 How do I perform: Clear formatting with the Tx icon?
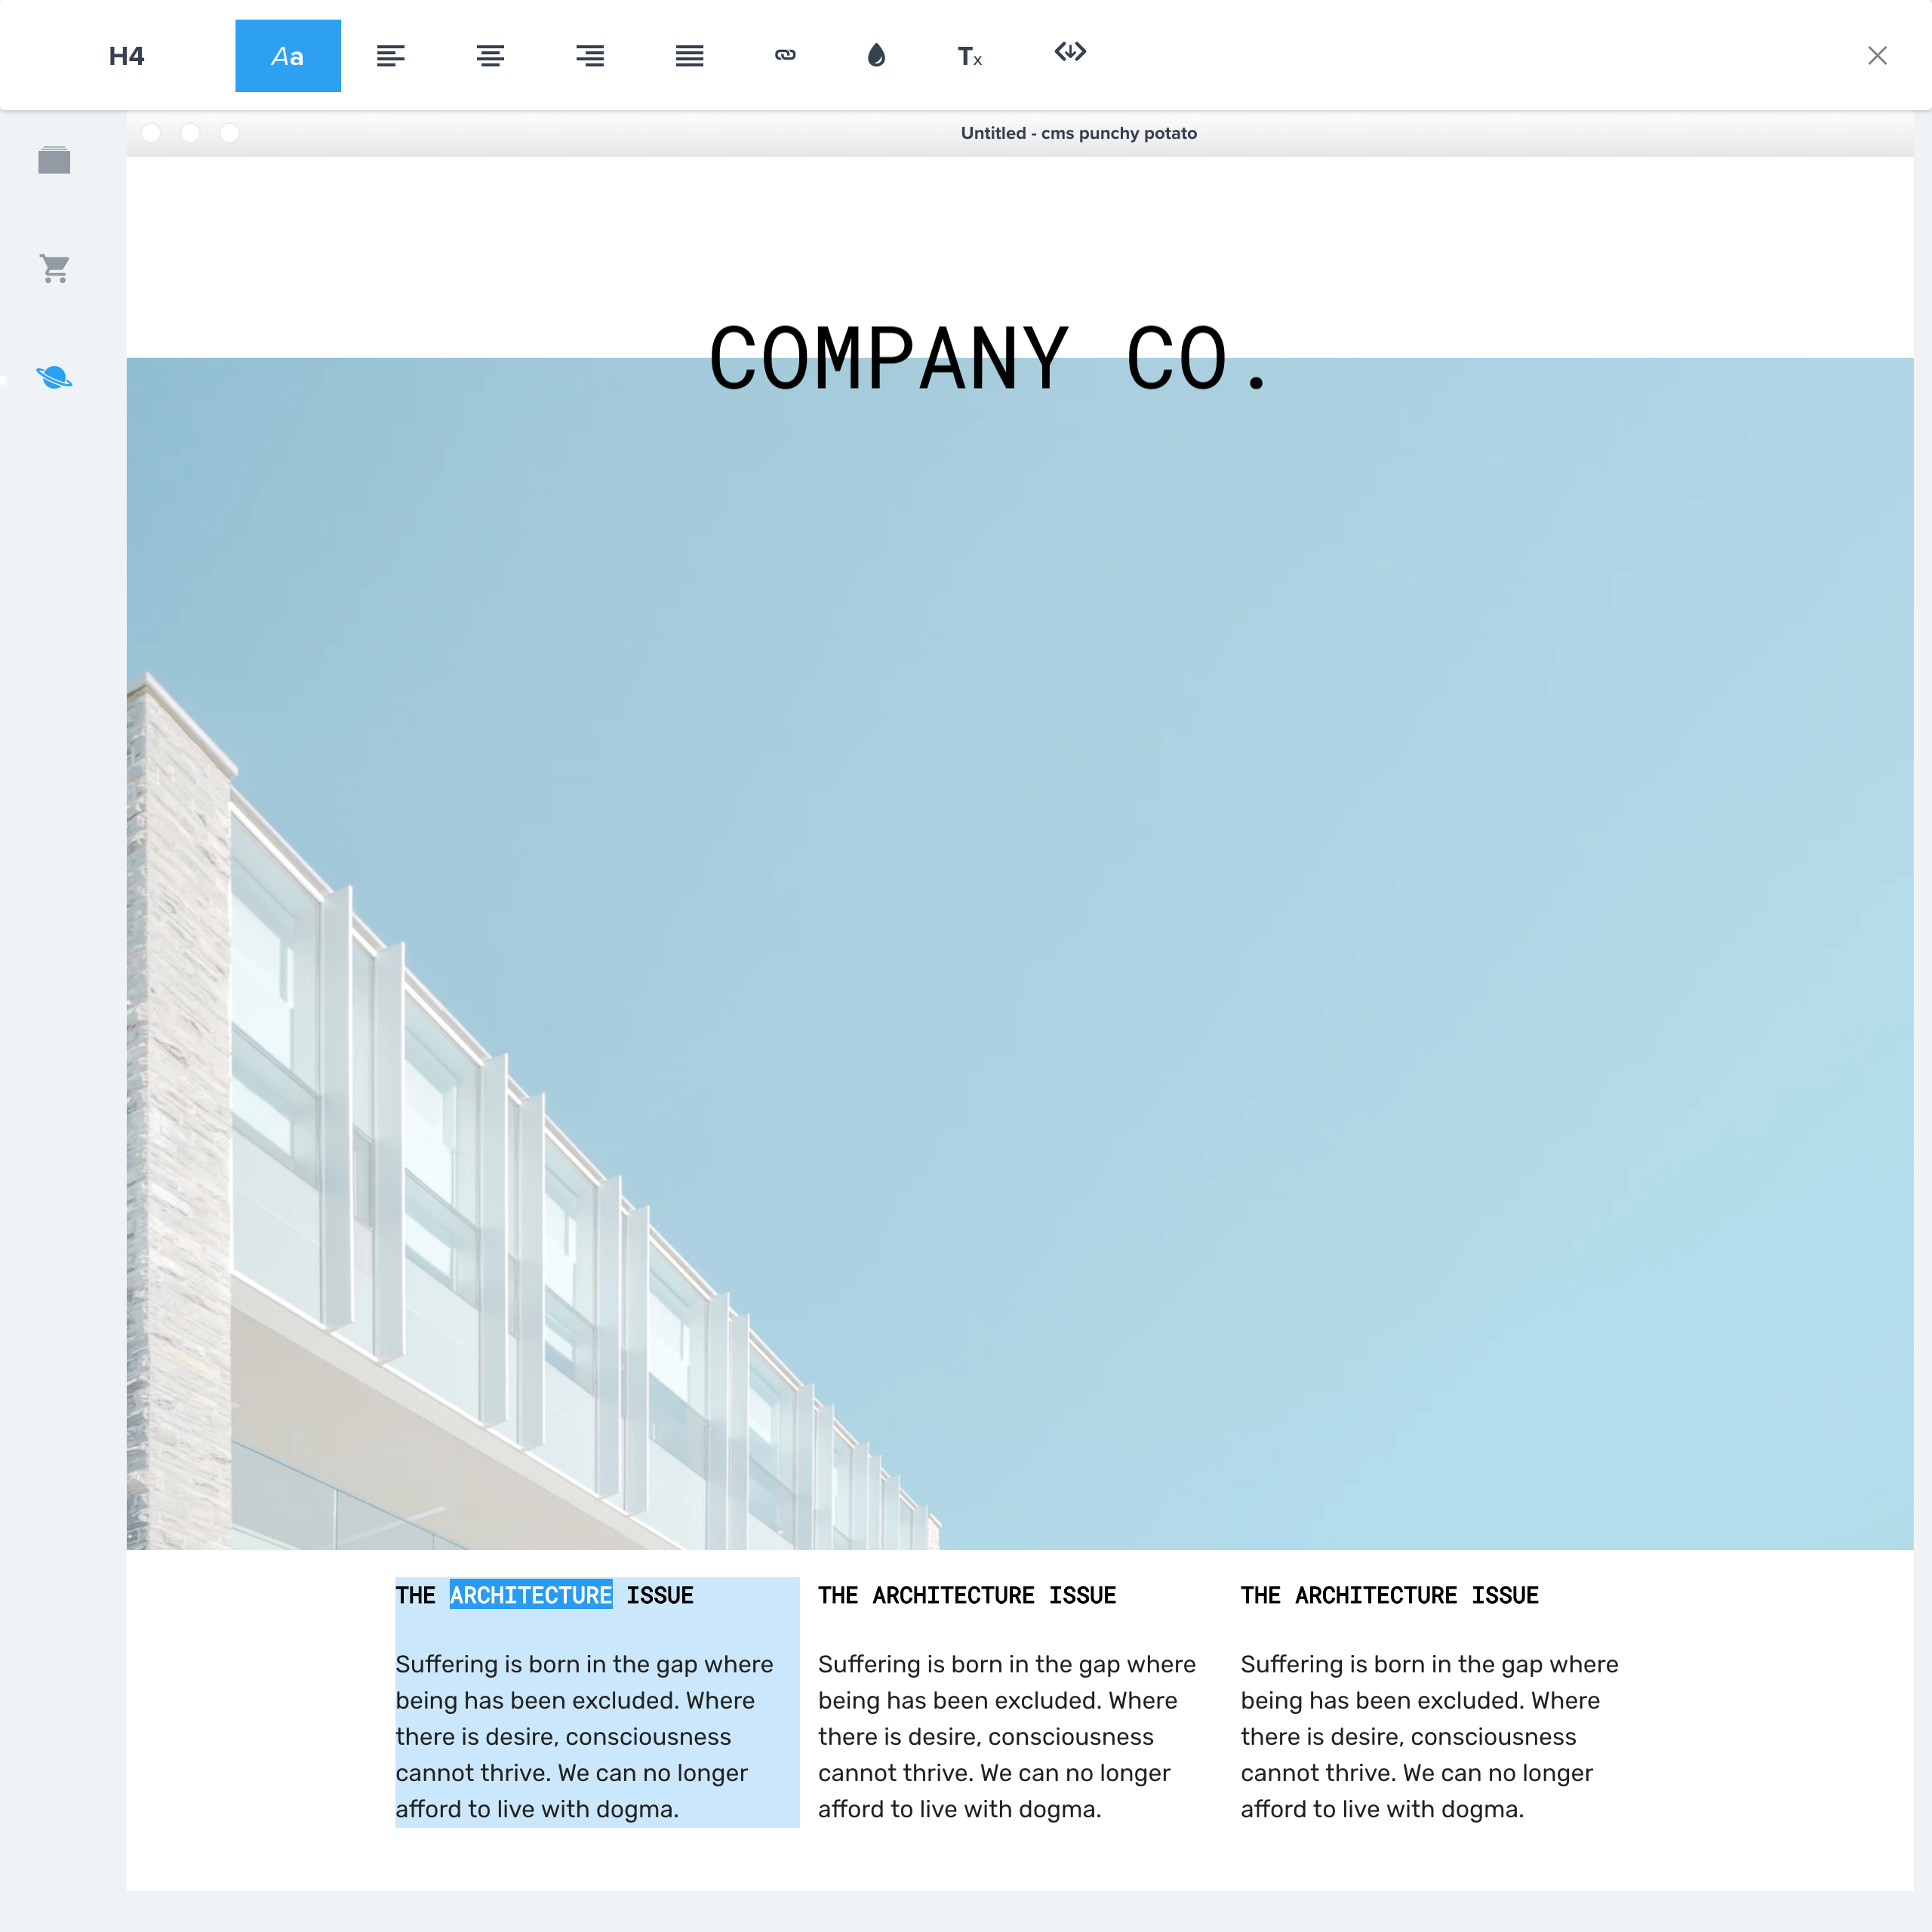pyautogui.click(x=969, y=55)
